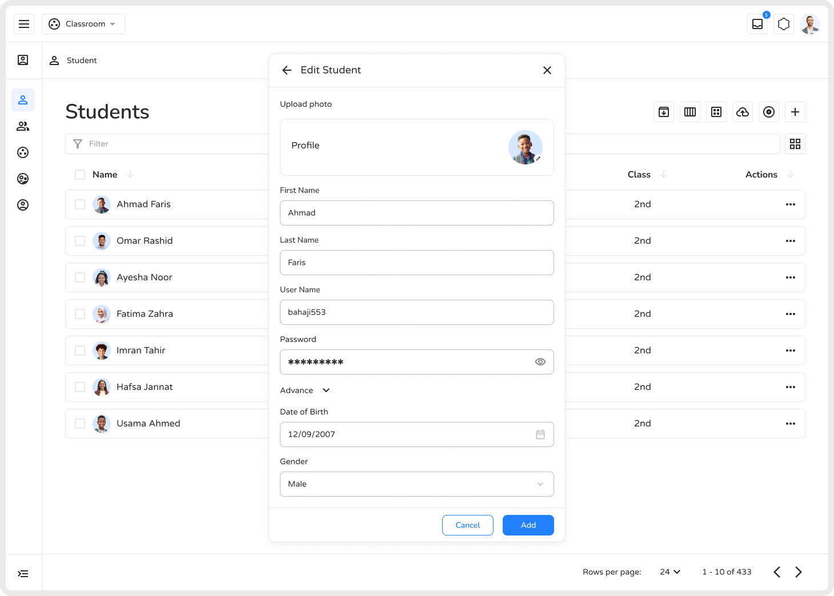Expand the Gender dropdown showing Male
The height and width of the screenshot is (596, 834).
pos(416,484)
